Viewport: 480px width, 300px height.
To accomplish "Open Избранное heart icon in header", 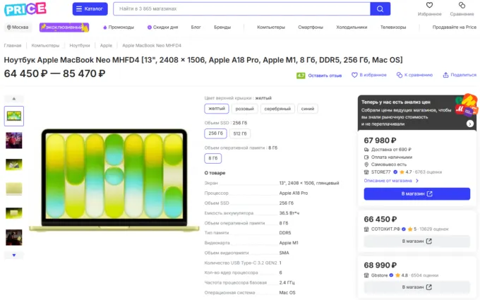I will (429, 5).
